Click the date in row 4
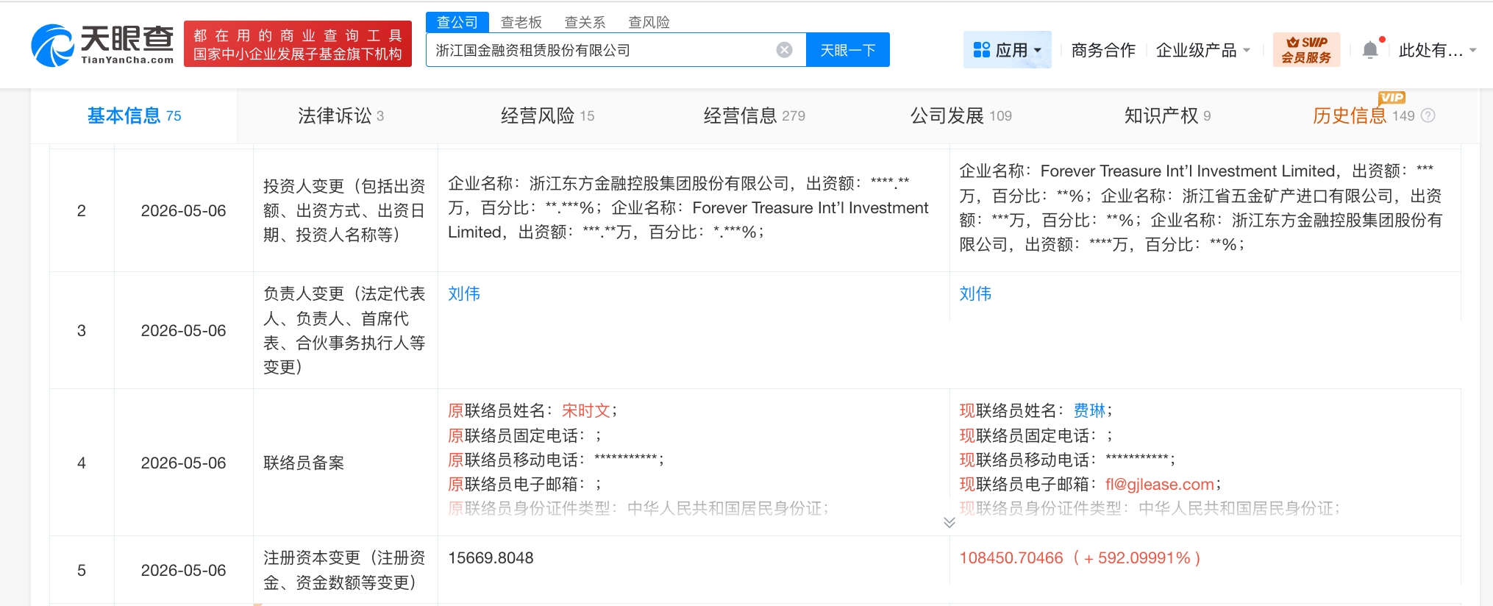 tap(183, 463)
